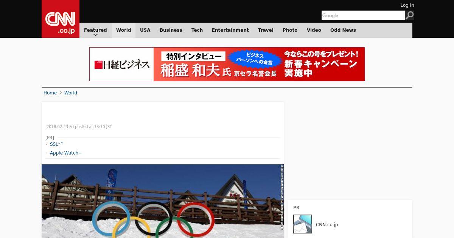This screenshot has height=238, width=454.
Task: Open the Video section
Action: click(314, 30)
